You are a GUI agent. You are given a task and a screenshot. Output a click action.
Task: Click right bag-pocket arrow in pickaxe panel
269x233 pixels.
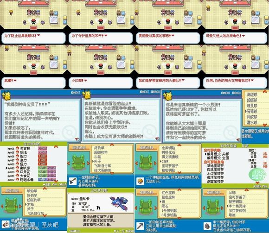coord(155,208)
